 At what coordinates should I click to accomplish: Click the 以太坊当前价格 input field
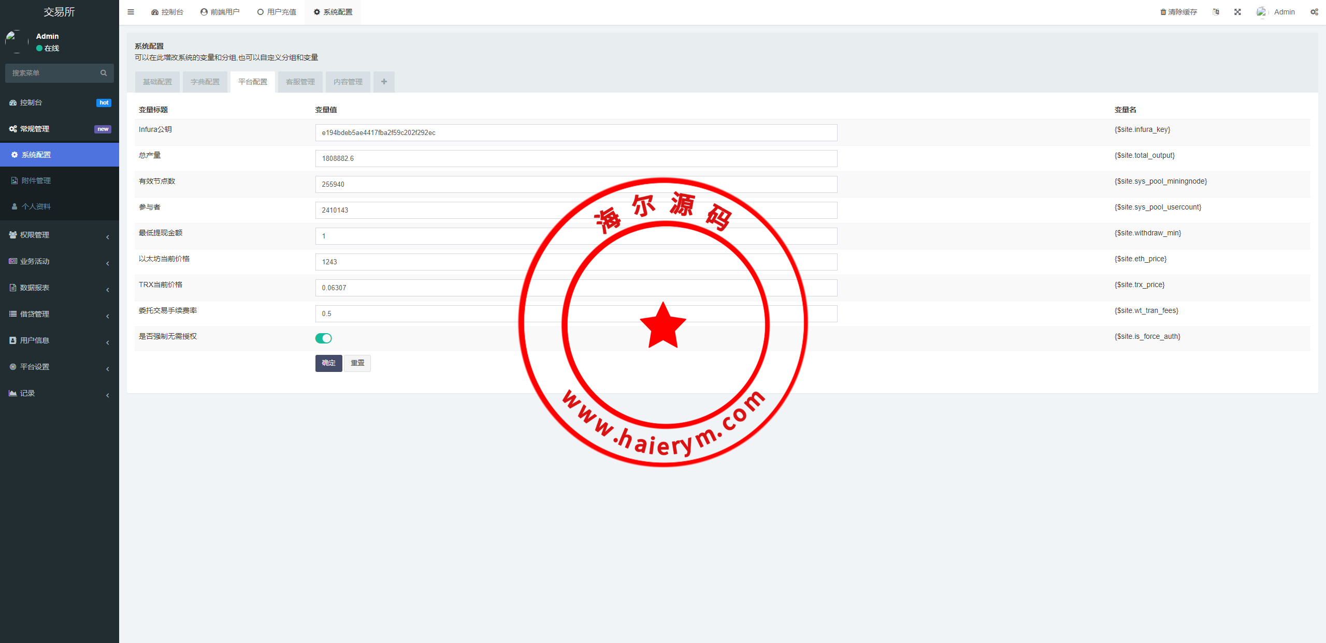pyautogui.click(x=414, y=262)
